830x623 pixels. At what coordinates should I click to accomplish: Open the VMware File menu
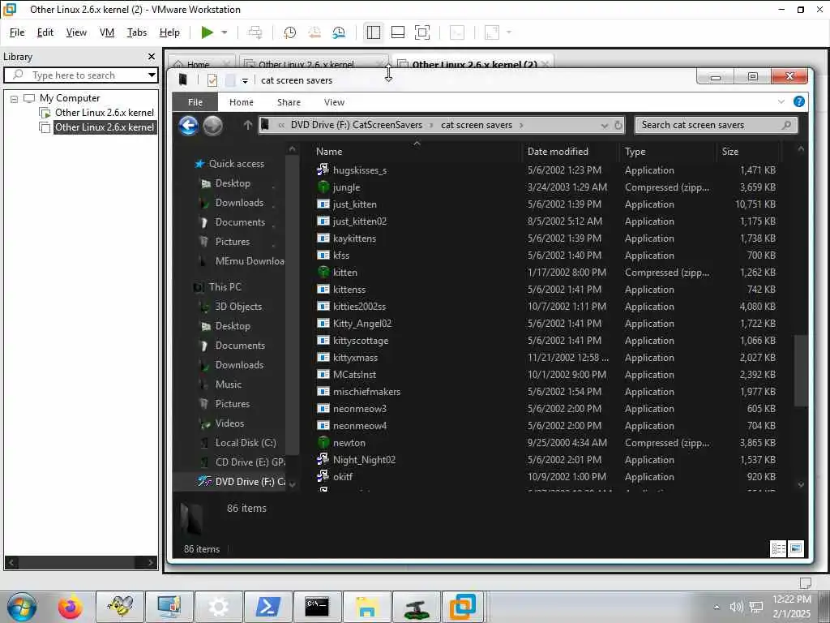tap(17, 32)
